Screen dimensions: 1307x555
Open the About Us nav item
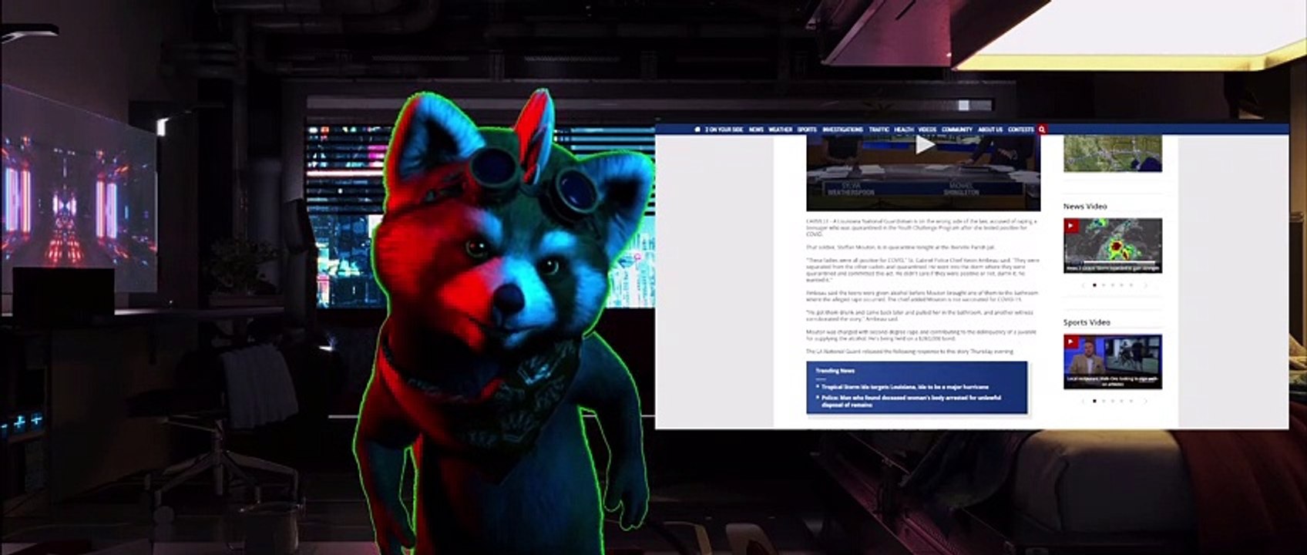click(x=990, y=129)
